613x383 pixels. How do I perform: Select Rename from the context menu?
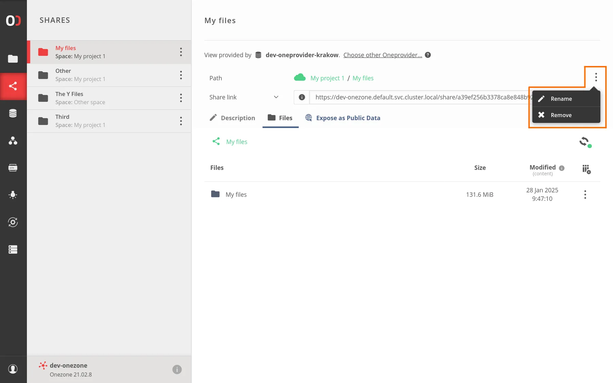point(561,99)
